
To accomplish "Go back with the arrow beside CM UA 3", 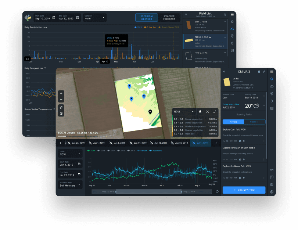I will click(224, 72).
